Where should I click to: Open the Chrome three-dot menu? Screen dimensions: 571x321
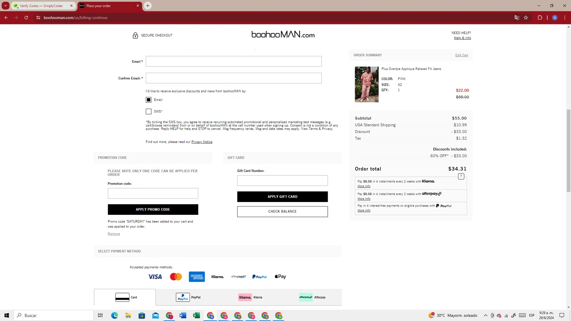[x=565, y=17]
